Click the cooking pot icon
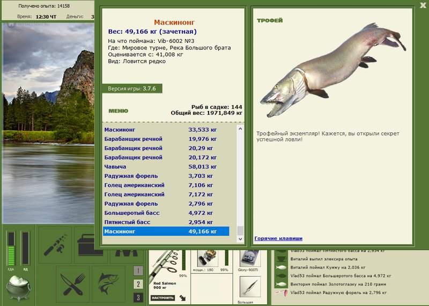Viewport: 429px width, 306px height. pos(19,288)
